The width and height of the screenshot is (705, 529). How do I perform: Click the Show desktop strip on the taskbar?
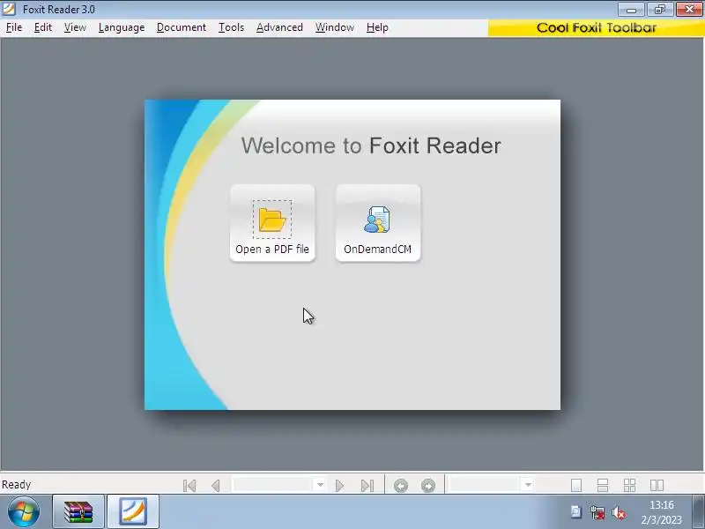(x=699, y=512)
